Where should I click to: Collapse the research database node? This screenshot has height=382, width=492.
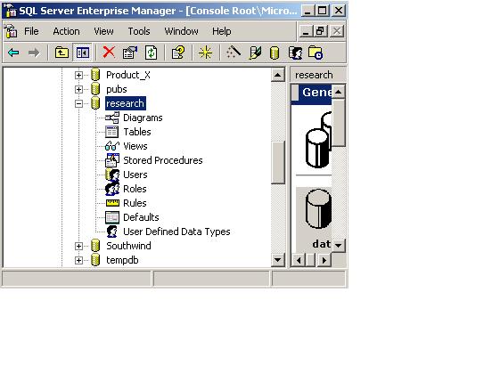pos(78,103)
